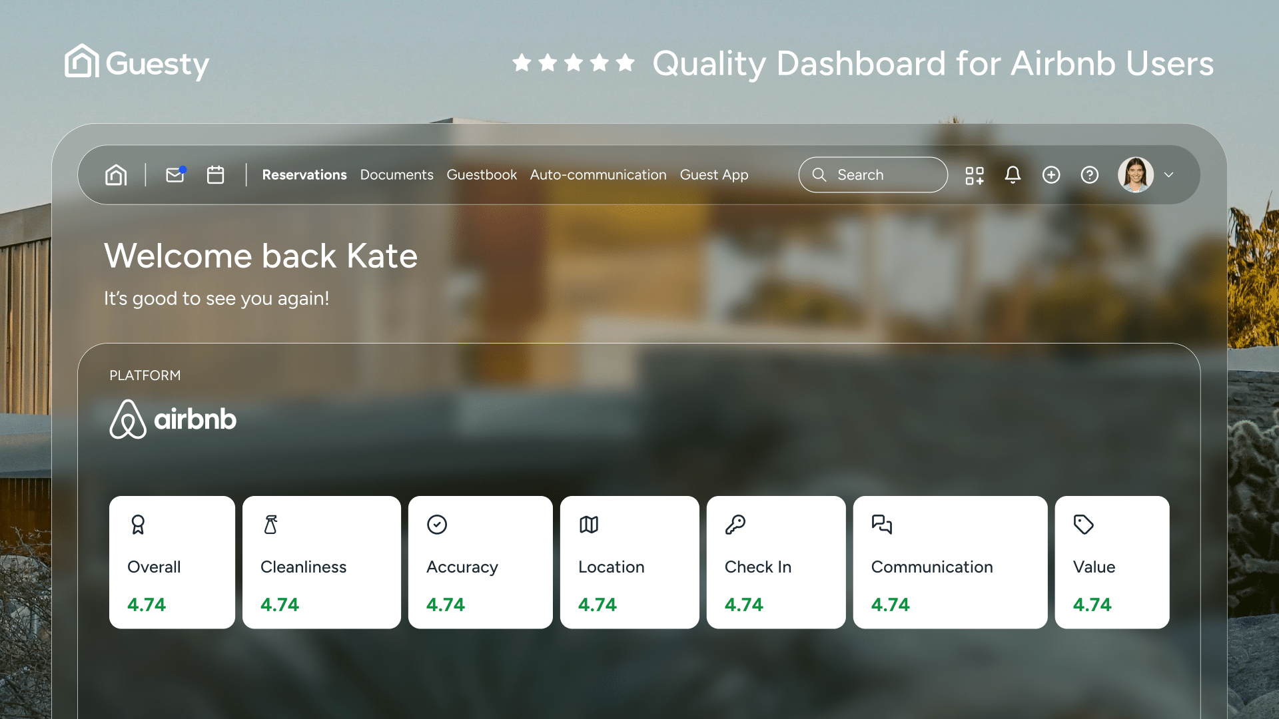Open the Cleanliness score card

coord(321,563)
